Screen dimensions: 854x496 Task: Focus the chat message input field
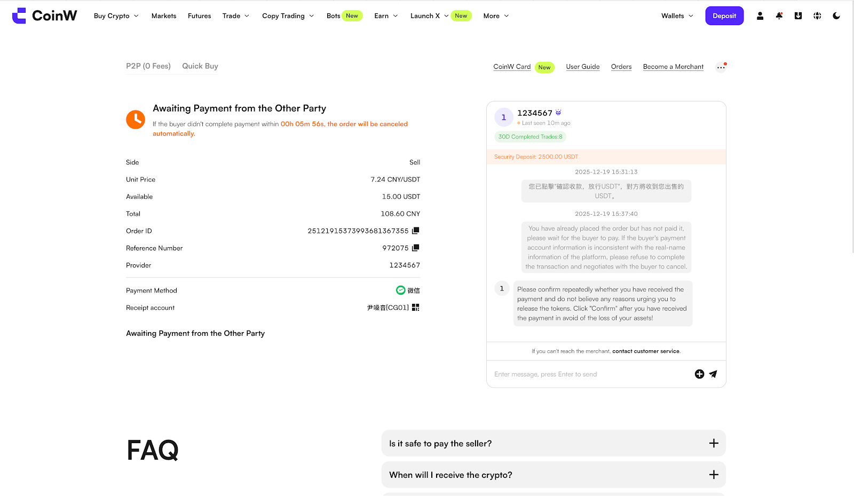click(587, 374)
